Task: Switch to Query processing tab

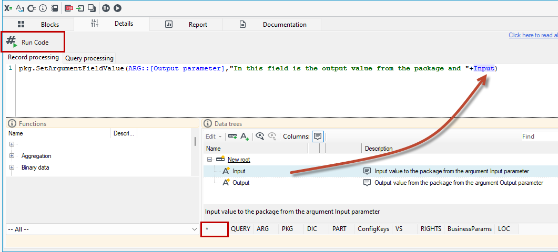Action: click(89, 58)
